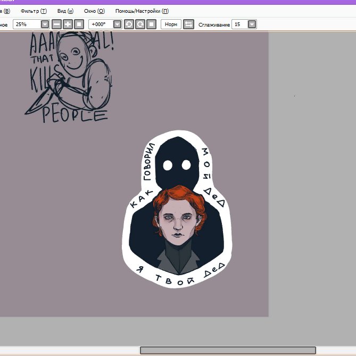Image resolution: width=356 pixels, height=356 pixels.
Task: Click the Сглаживание label
Action: [x=214, y=24]
